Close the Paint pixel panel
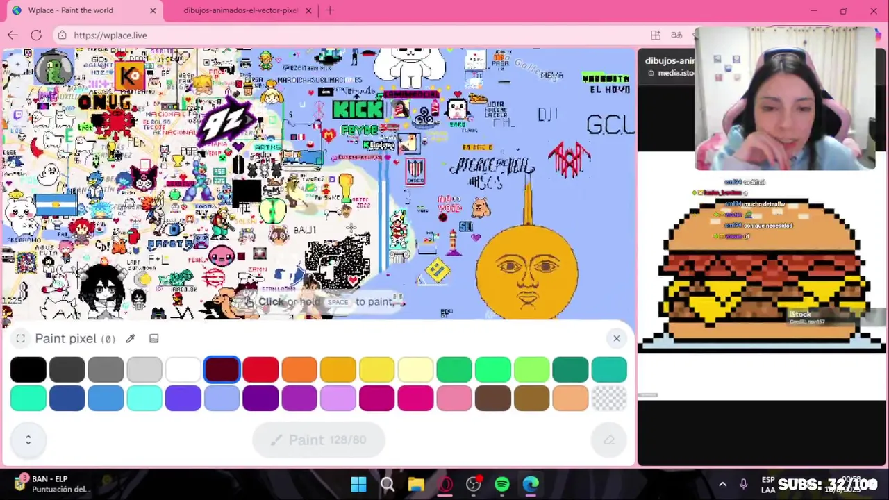 pyautogui.click(x=616, y=338)
